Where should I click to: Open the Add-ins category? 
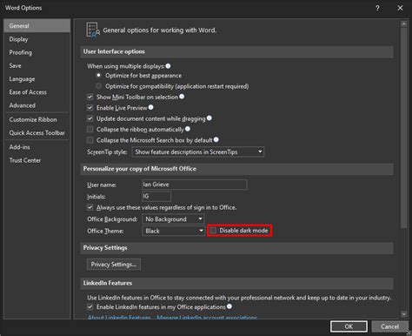click(x=37, y=147)
